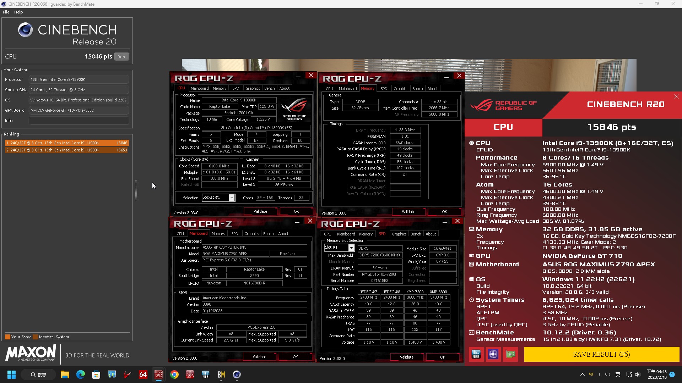Click Part Number field NMGD516F82-7200F
The image size is (682, 383).
click(x=380, y=274)
